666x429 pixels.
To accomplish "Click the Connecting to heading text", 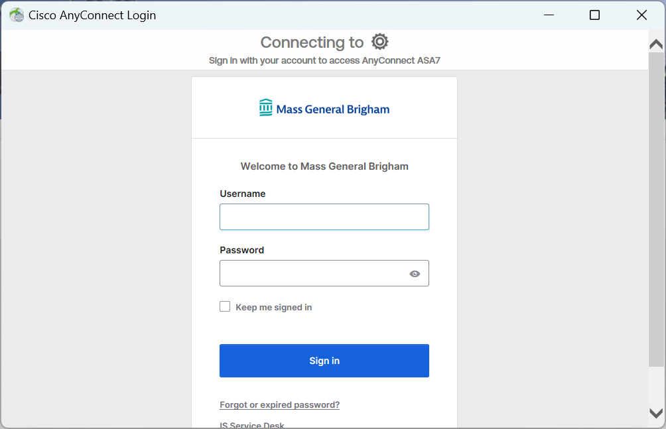I will point(312,42).
